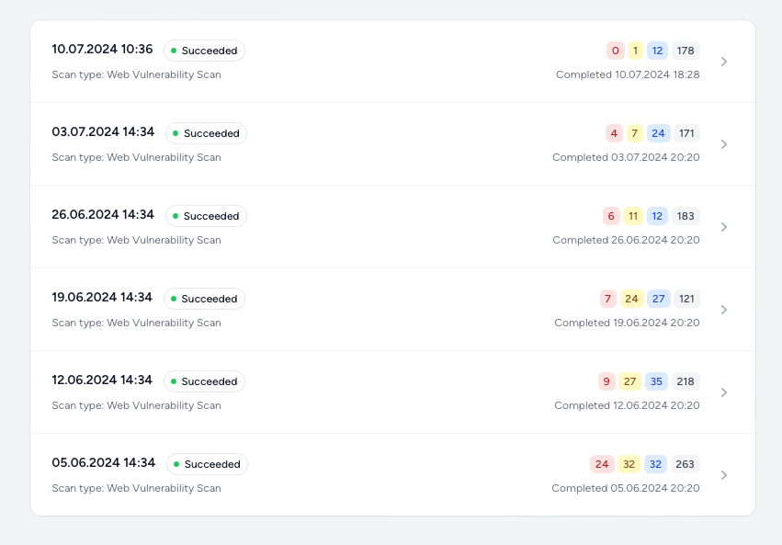Open the scan titled 26.06.2024 14:34
The height and width of the screenshot is (545, 782).
(x=103, y=215)
